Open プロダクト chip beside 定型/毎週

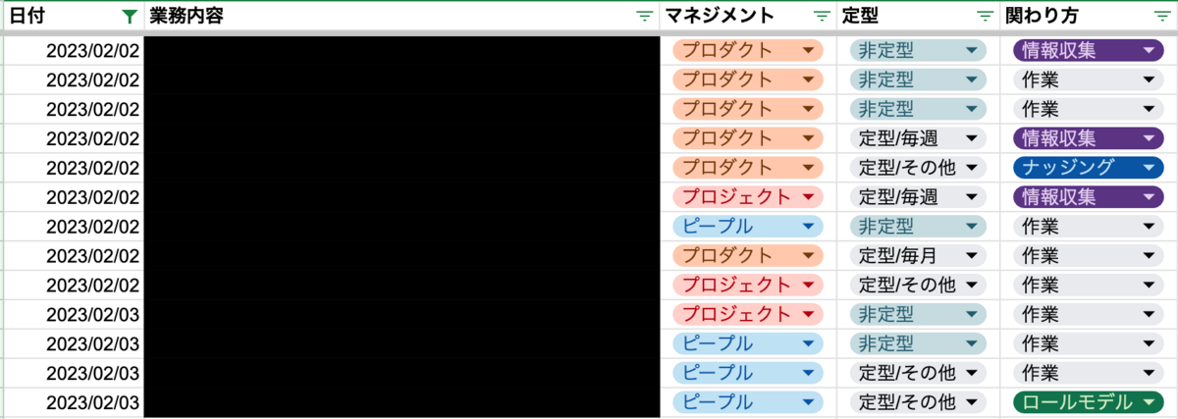coord(748,138)
